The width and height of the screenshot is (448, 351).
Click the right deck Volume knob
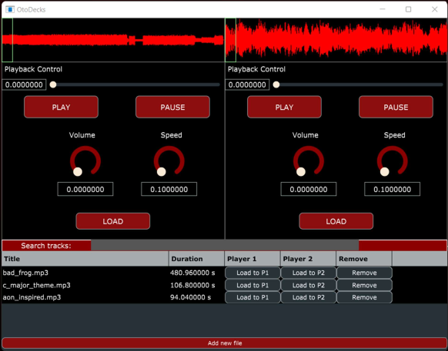[308, 161]
